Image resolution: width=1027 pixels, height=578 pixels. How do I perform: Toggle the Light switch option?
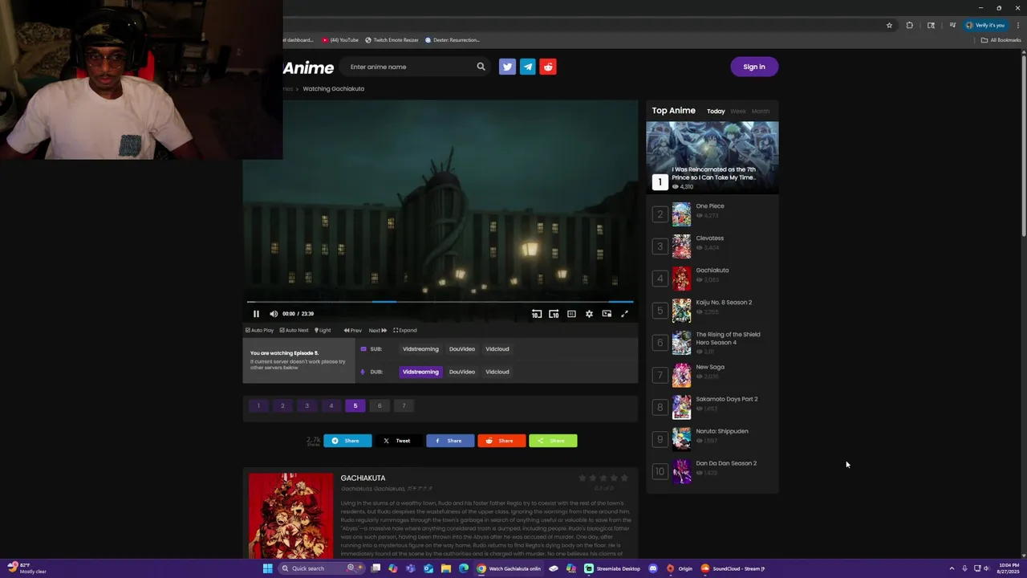click(x=323, y=330)
